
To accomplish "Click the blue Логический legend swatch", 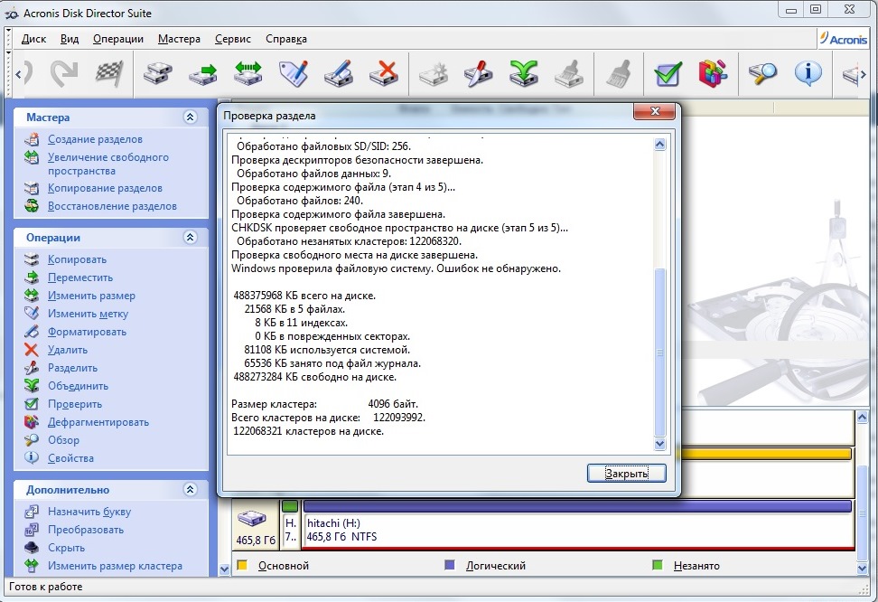I will point(449,565).
